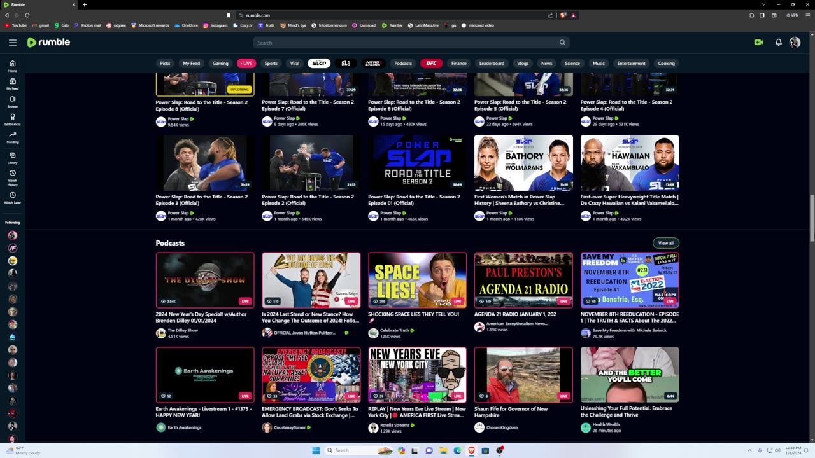Viewport: 815px width, 458px height.
Task: Open the YouTube bookmark
Action: click(x=16, y=25)
